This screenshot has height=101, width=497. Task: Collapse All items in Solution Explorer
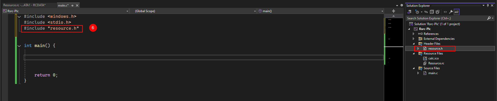(432, 12)
